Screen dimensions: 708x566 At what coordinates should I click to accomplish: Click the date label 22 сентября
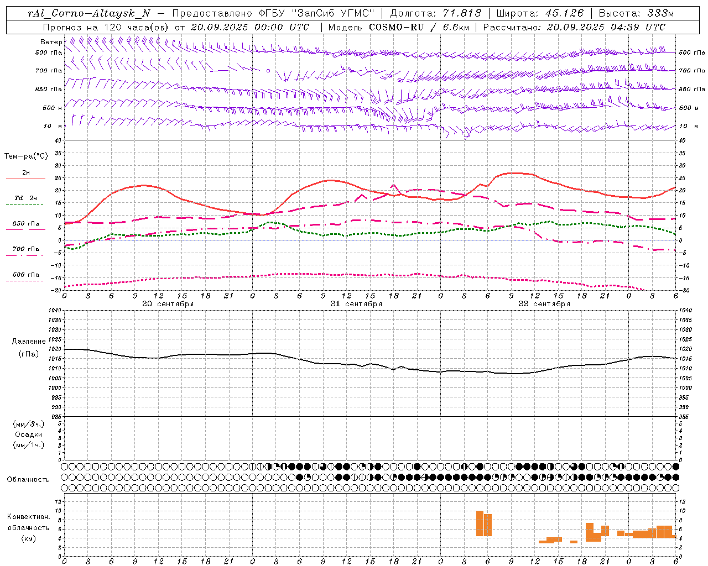[x=544, y=304]
